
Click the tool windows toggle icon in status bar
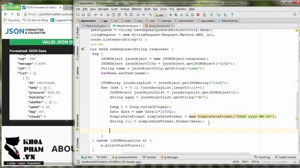(78, 162)
